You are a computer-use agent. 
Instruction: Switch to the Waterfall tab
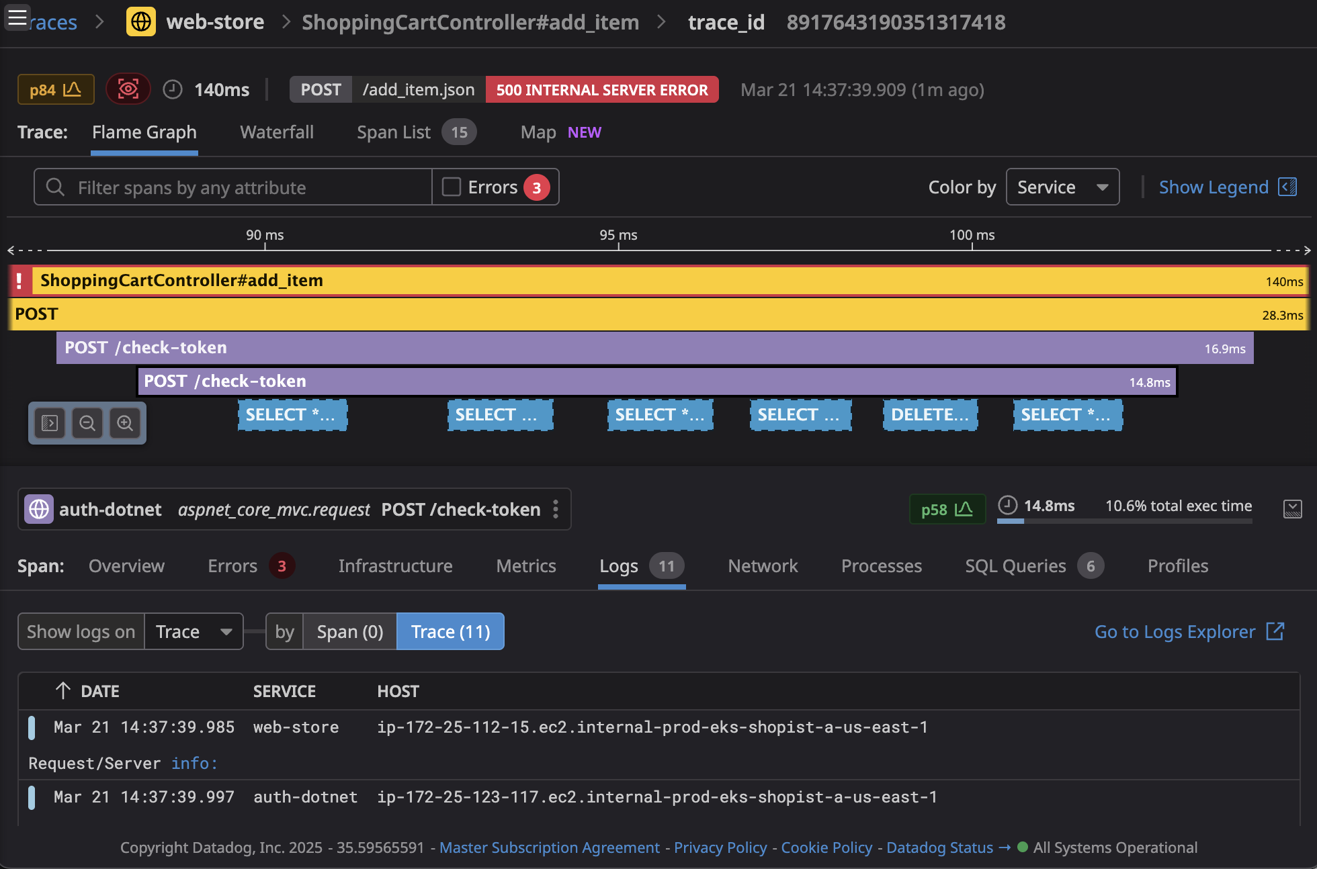coord(276,132)
